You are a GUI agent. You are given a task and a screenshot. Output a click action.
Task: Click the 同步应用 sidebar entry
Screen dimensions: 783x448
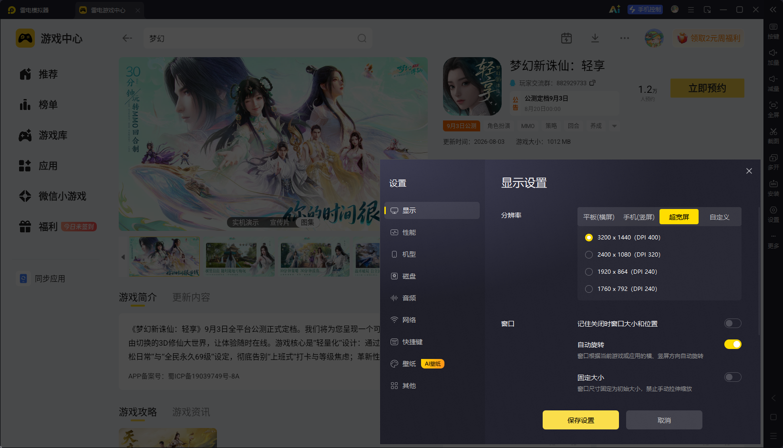42,279
